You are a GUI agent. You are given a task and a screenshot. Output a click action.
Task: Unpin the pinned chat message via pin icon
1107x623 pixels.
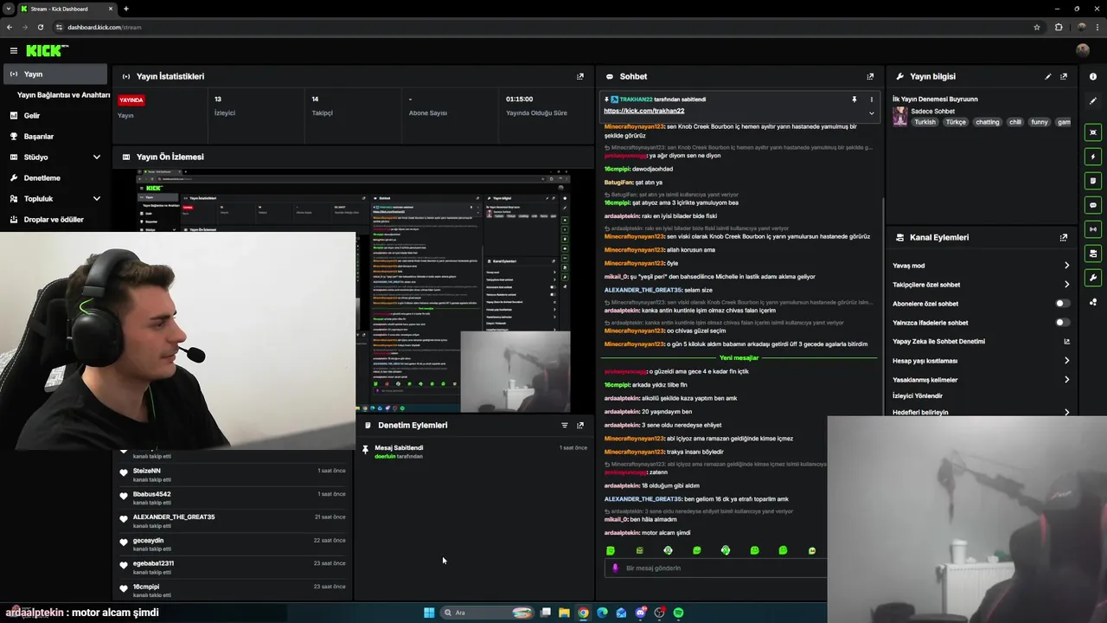(x=854, y=100)
